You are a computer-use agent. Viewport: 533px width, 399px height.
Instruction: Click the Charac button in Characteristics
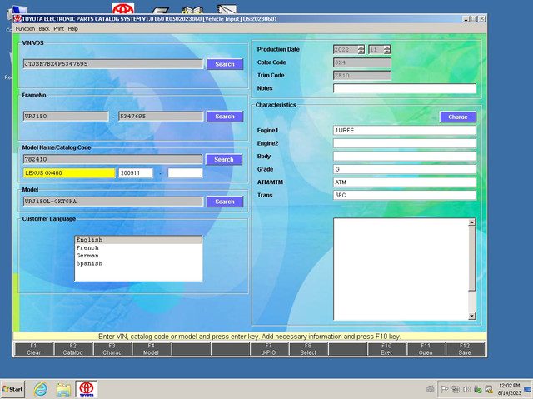(x=458, y=117)
